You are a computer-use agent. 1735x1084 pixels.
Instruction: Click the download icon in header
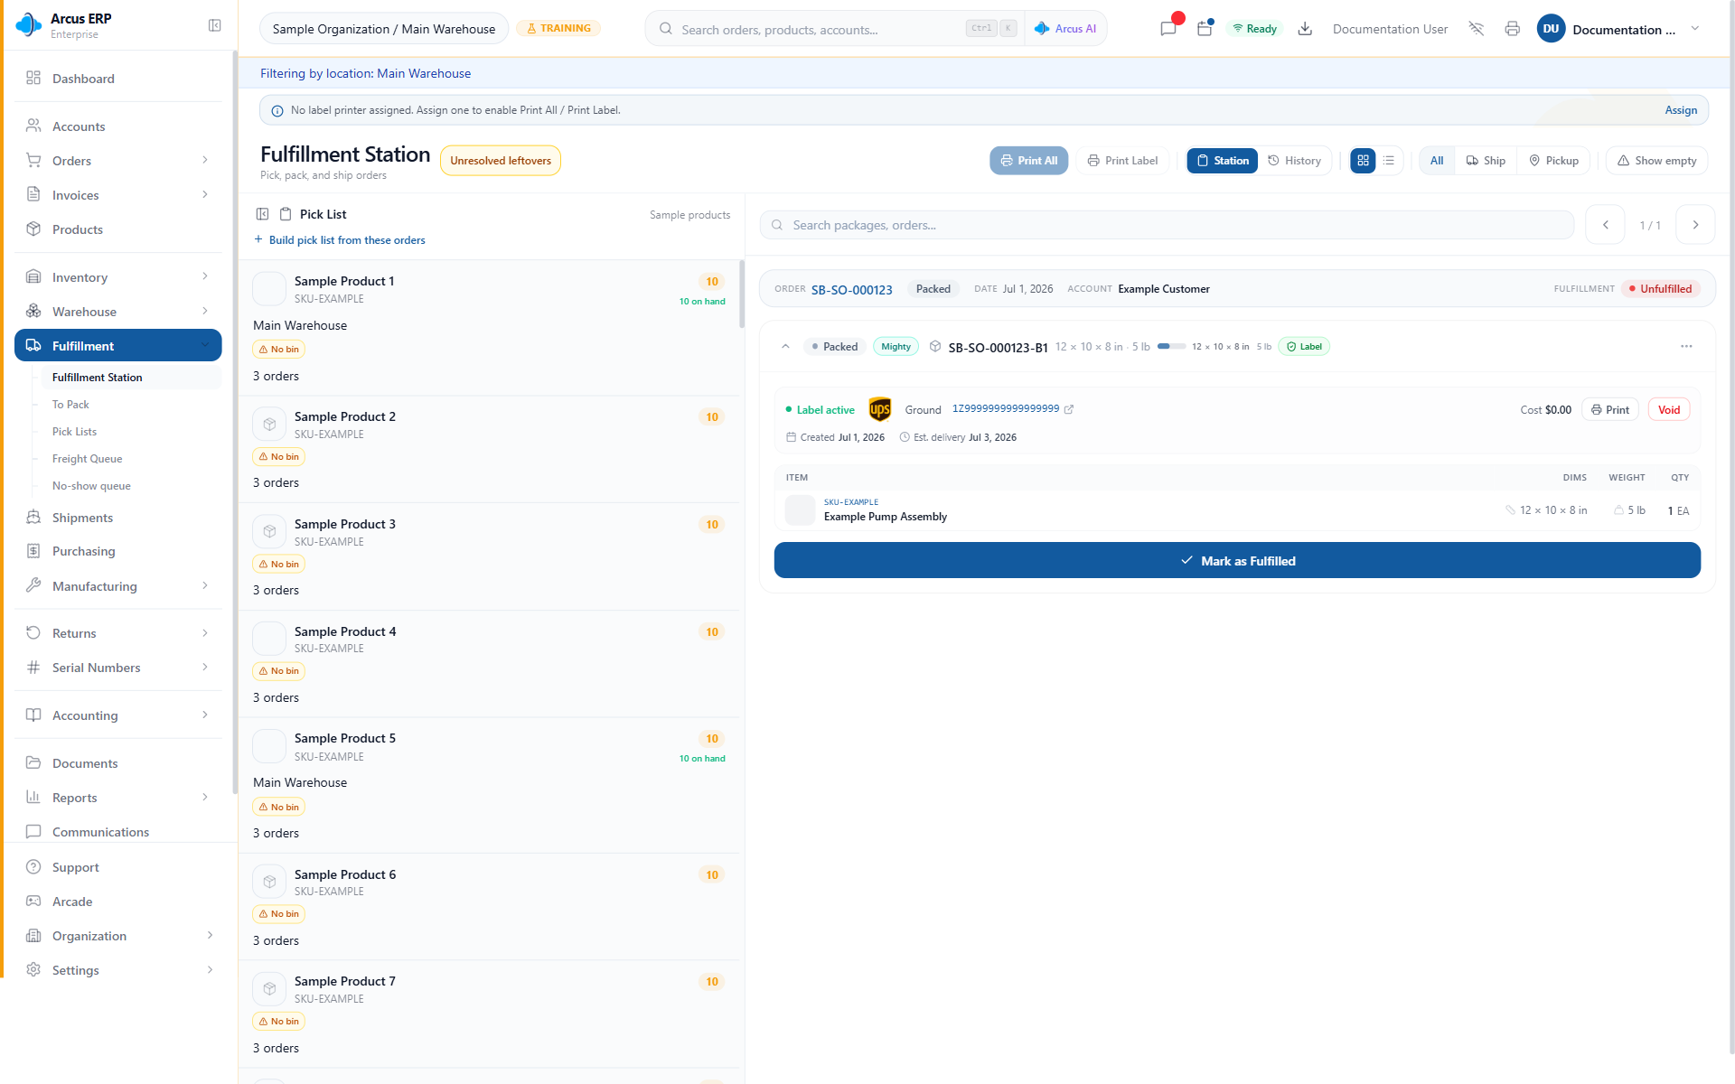click(1305, 29)
